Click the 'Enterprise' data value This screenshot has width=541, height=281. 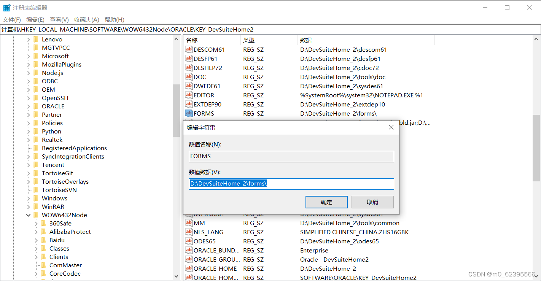(x=314, y=250)
